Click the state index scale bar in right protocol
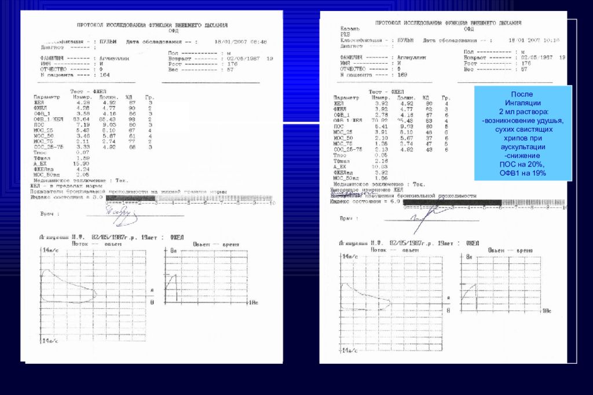Viewport: 593px width, 395px height. (484, 202)
